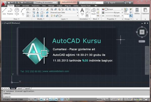The image size is (151, 102).
Task: Click the [2D Wireframe] visual style control
Action: (14, 23)
